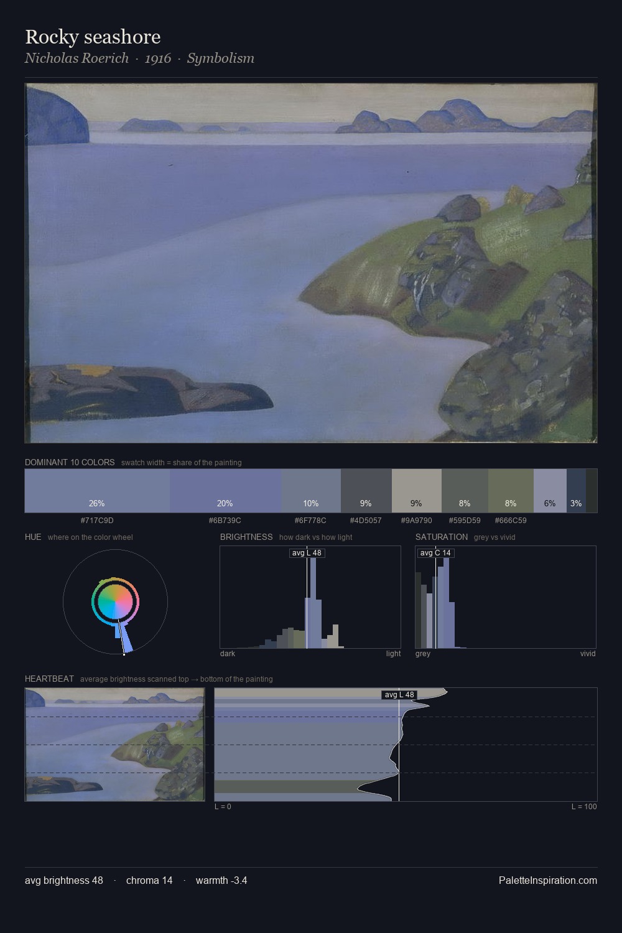Click the dark navy 3% swatch
The height and width of the screenshot is (933, 622).
click(576, 491)
